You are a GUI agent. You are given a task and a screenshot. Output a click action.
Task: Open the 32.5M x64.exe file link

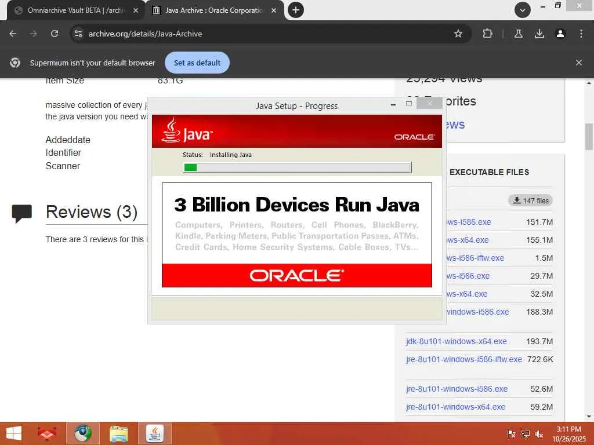click(467, 294)
